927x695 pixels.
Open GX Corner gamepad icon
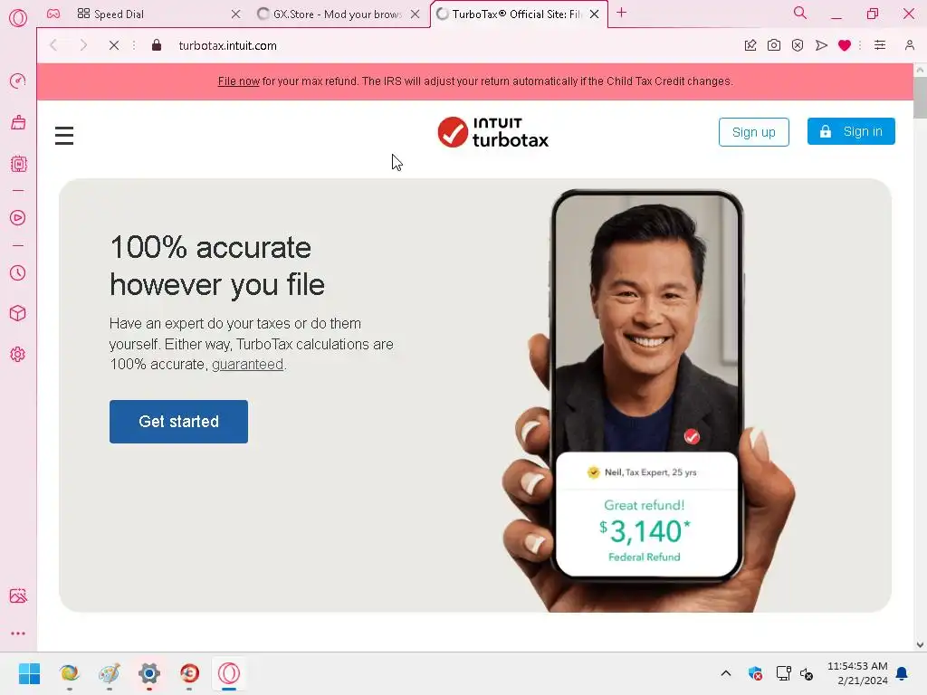click(53, 14)
